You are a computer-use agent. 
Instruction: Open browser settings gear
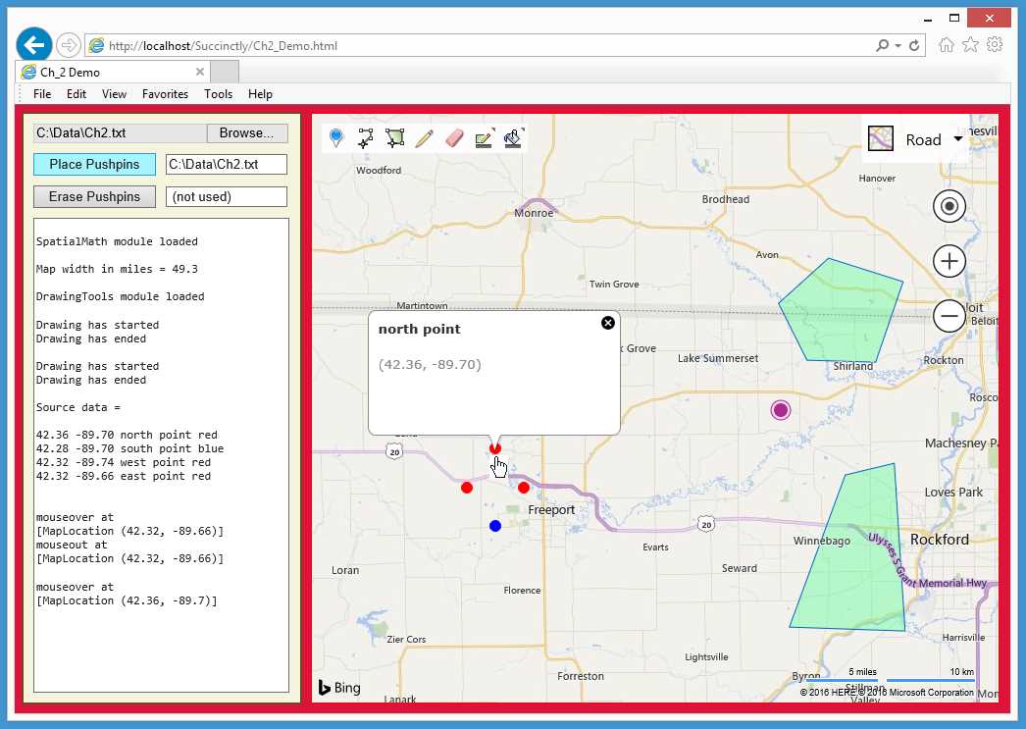[x=995, y=44]
